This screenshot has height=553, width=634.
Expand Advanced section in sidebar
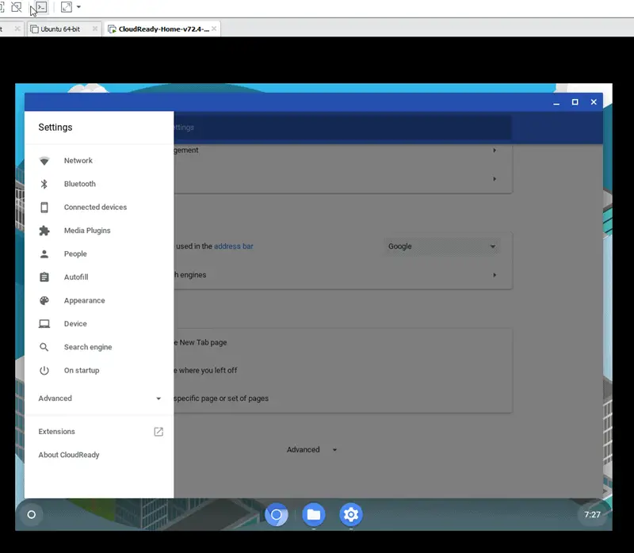pyautogui.click(x=99, y=399)
